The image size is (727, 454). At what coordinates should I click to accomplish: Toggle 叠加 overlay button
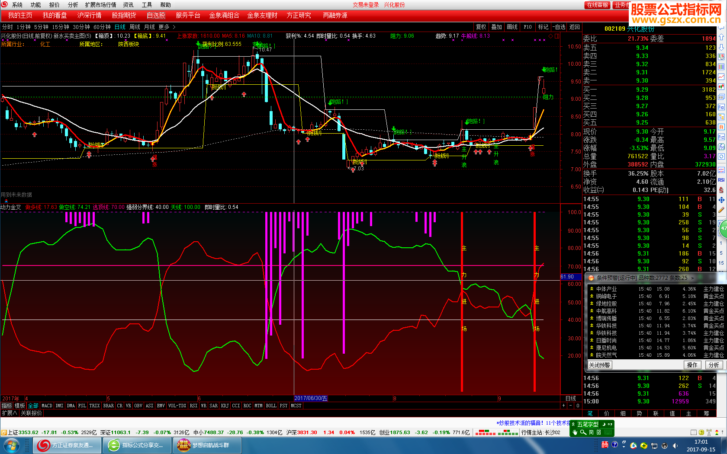(496, 27)
